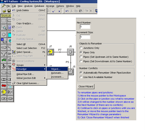This screenshot has width=145, height=130.
Task: Choose Increment... in Renumber submenu
Action: click(x=57, y=77)
